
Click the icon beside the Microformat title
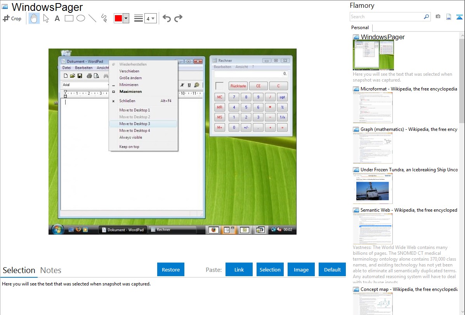(356, 89)
